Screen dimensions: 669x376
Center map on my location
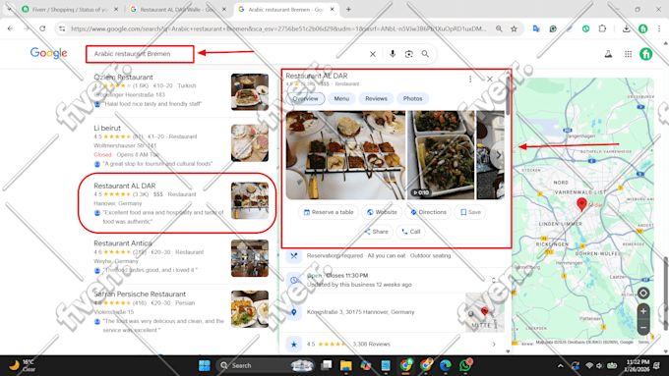pyautogui.click(x=643, y=293)
